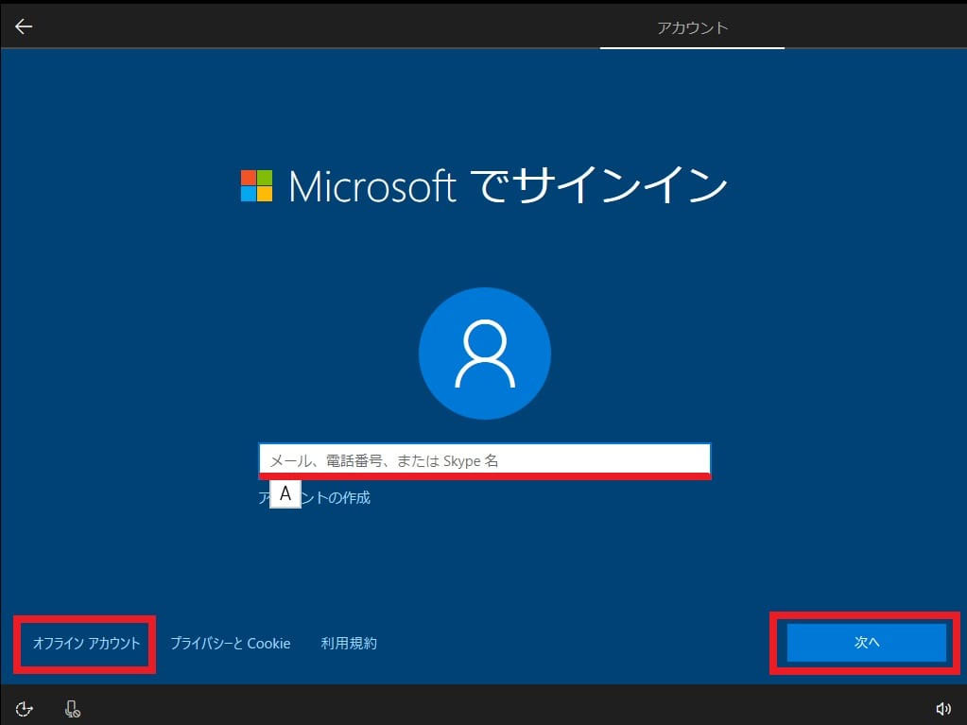Open the ease of access icon
967x725 pixels.
pyautogui.click(x=24, y=709)
